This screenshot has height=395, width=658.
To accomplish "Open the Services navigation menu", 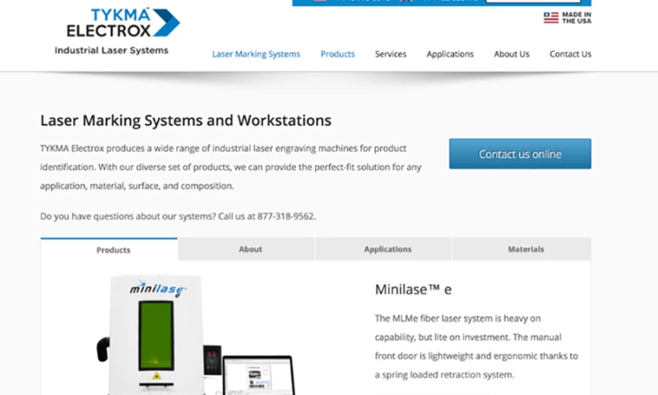I will (391, 54).
